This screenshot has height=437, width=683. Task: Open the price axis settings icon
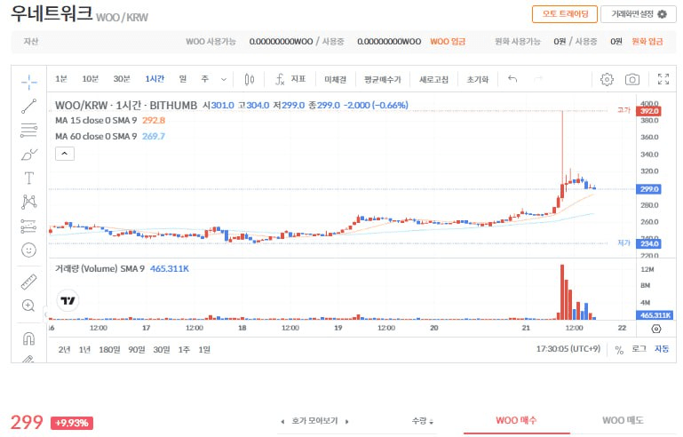coord(656,329)
